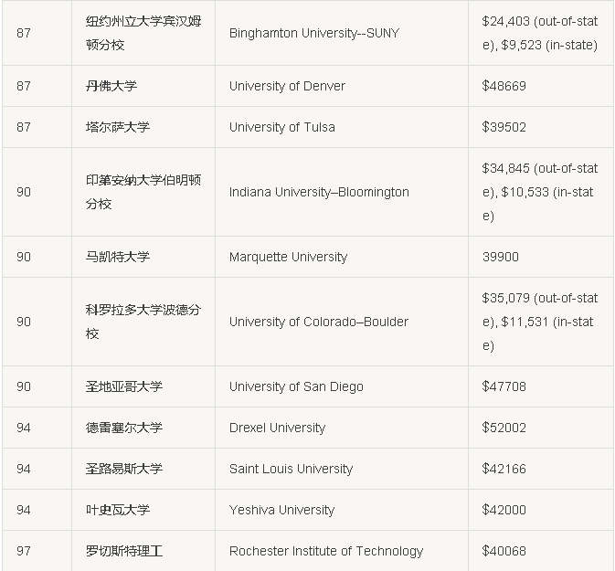Click Indiana University–Bloomington cell
Screen dimensions: 615x571
(319, 192)
